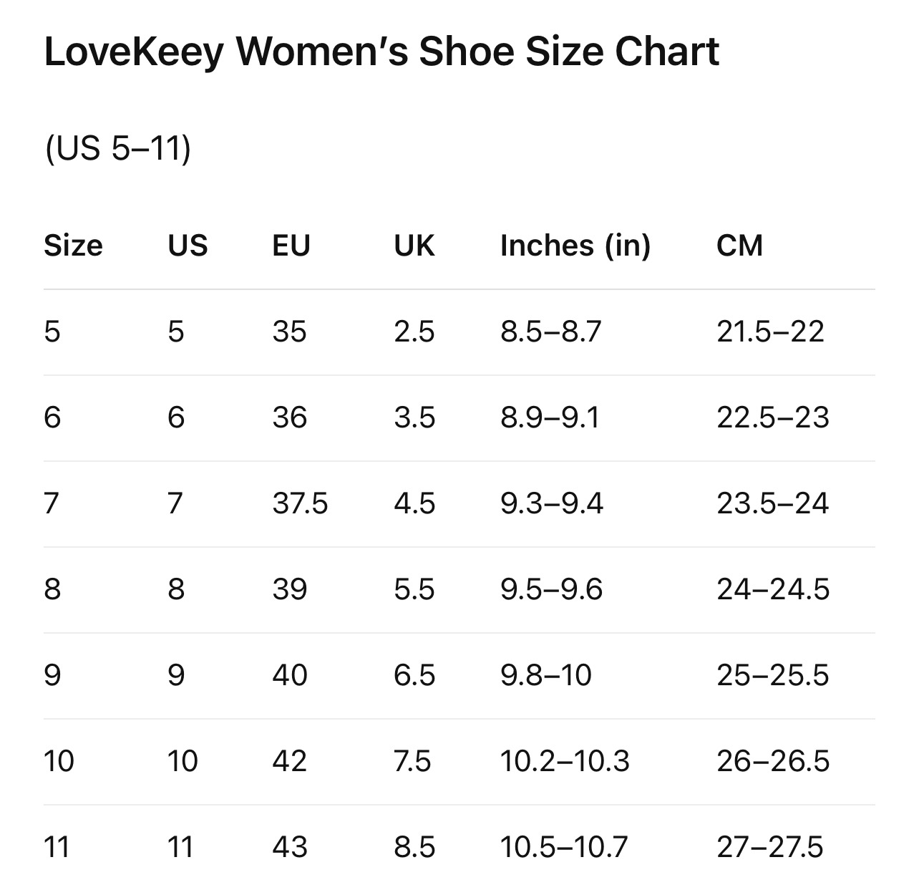This screenshot has height=890, width=919.
Task: Click the inches range 10.2–10.3
Action: [x=565, y=761]
